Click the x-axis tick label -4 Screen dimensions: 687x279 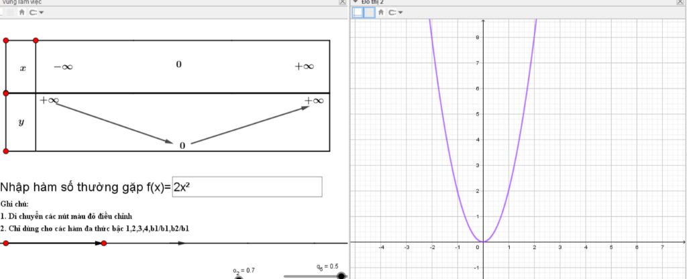[381, 247]
